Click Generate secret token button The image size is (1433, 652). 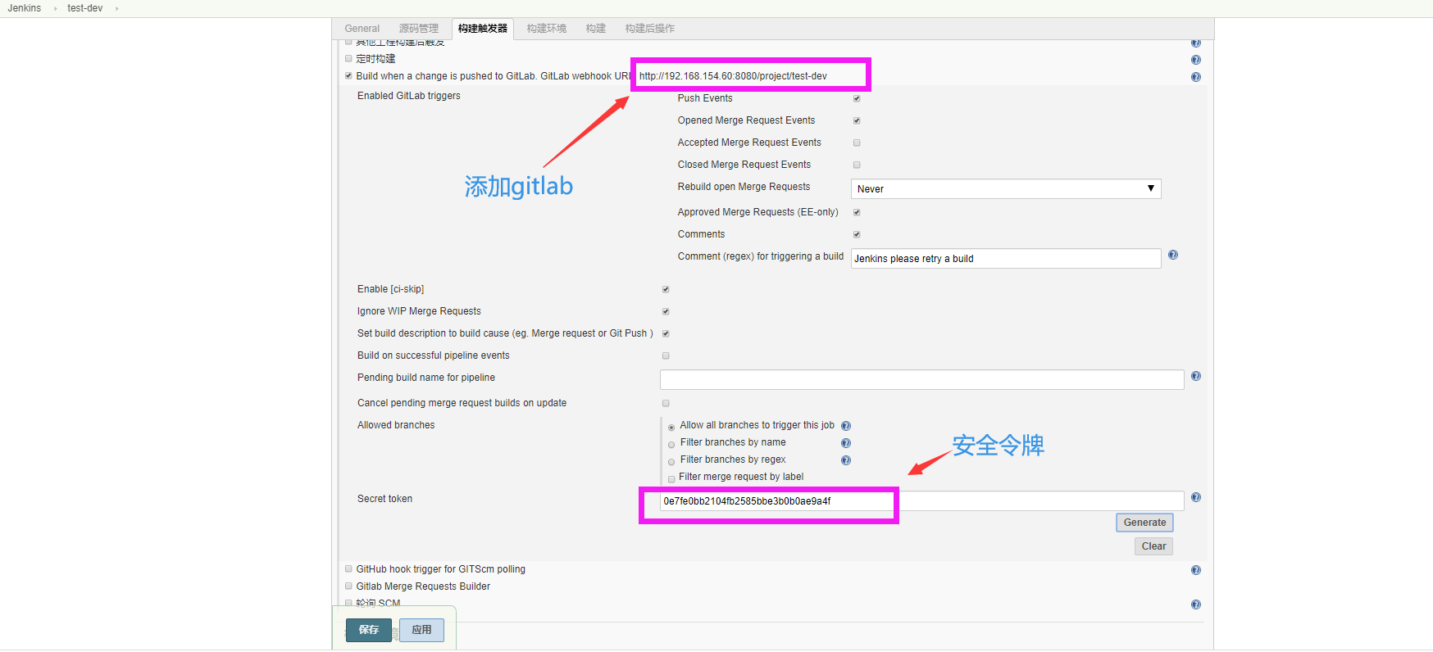click(1144, 523)
